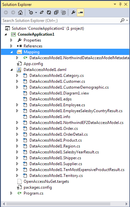Expand DataAccessModel1.CustomerDemographic.cs
The height and width of the screenshot is (207, 130).
point(17,87)
